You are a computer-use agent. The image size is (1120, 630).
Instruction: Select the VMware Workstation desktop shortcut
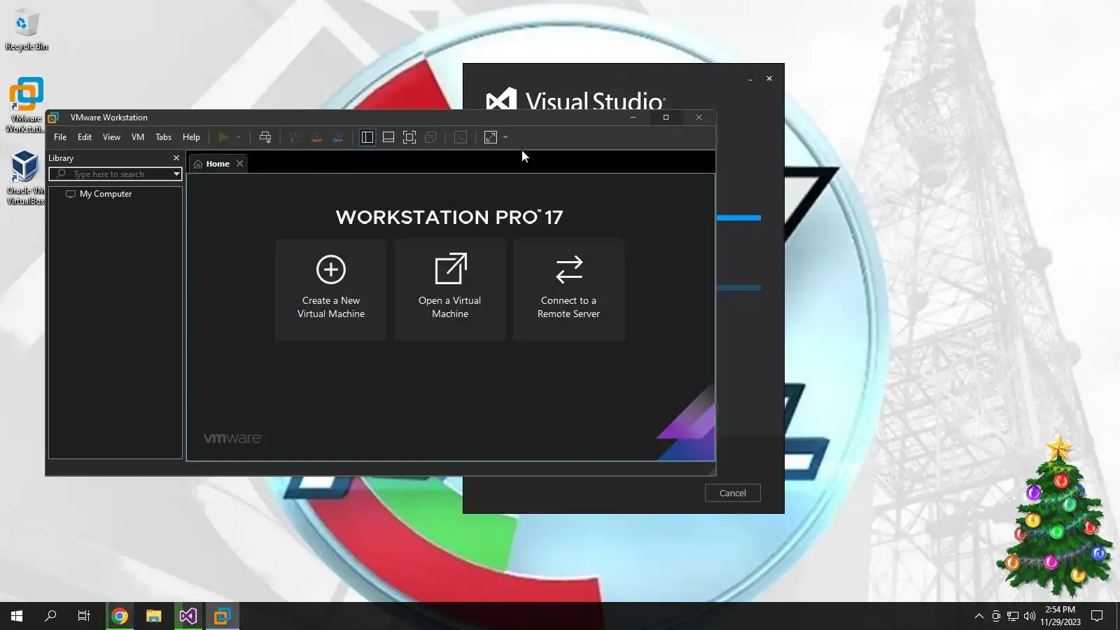[27, 105]
